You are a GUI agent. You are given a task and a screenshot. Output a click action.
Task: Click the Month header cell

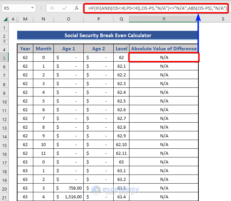[43, 49]
